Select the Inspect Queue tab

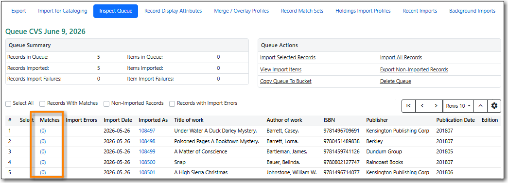[116, 11]
